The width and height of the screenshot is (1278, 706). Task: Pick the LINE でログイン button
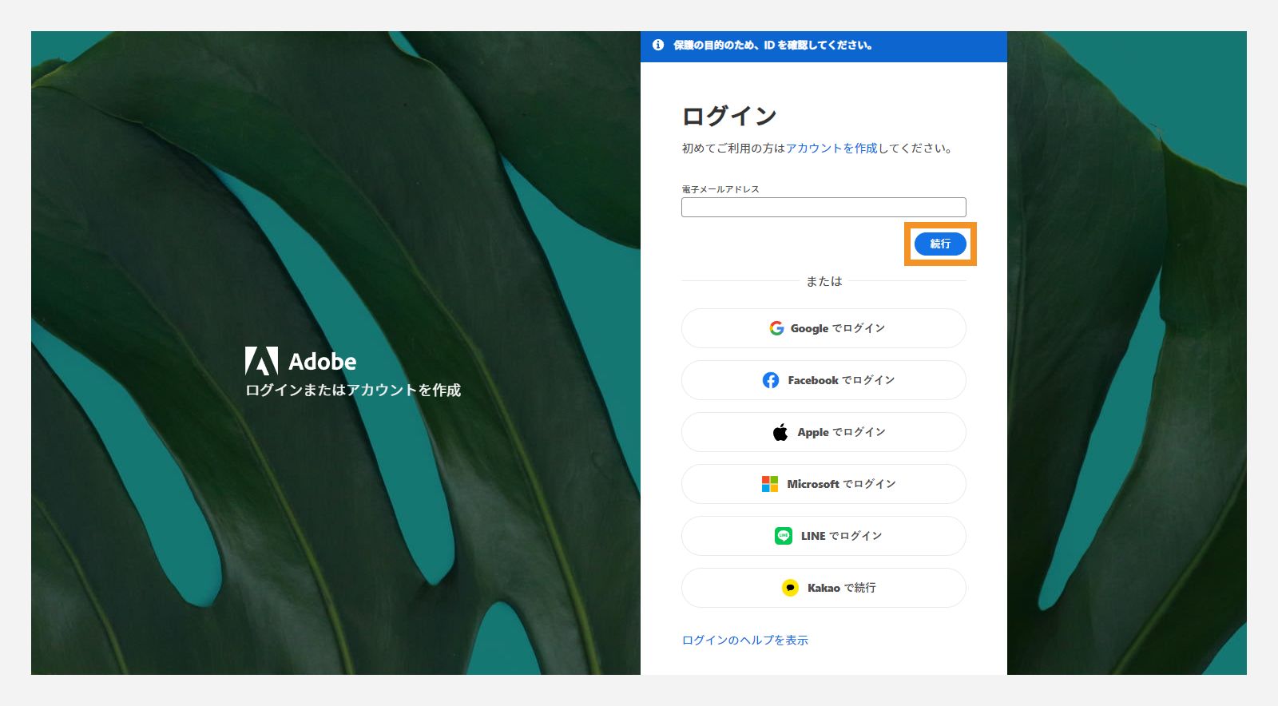[x=824, y=536]
